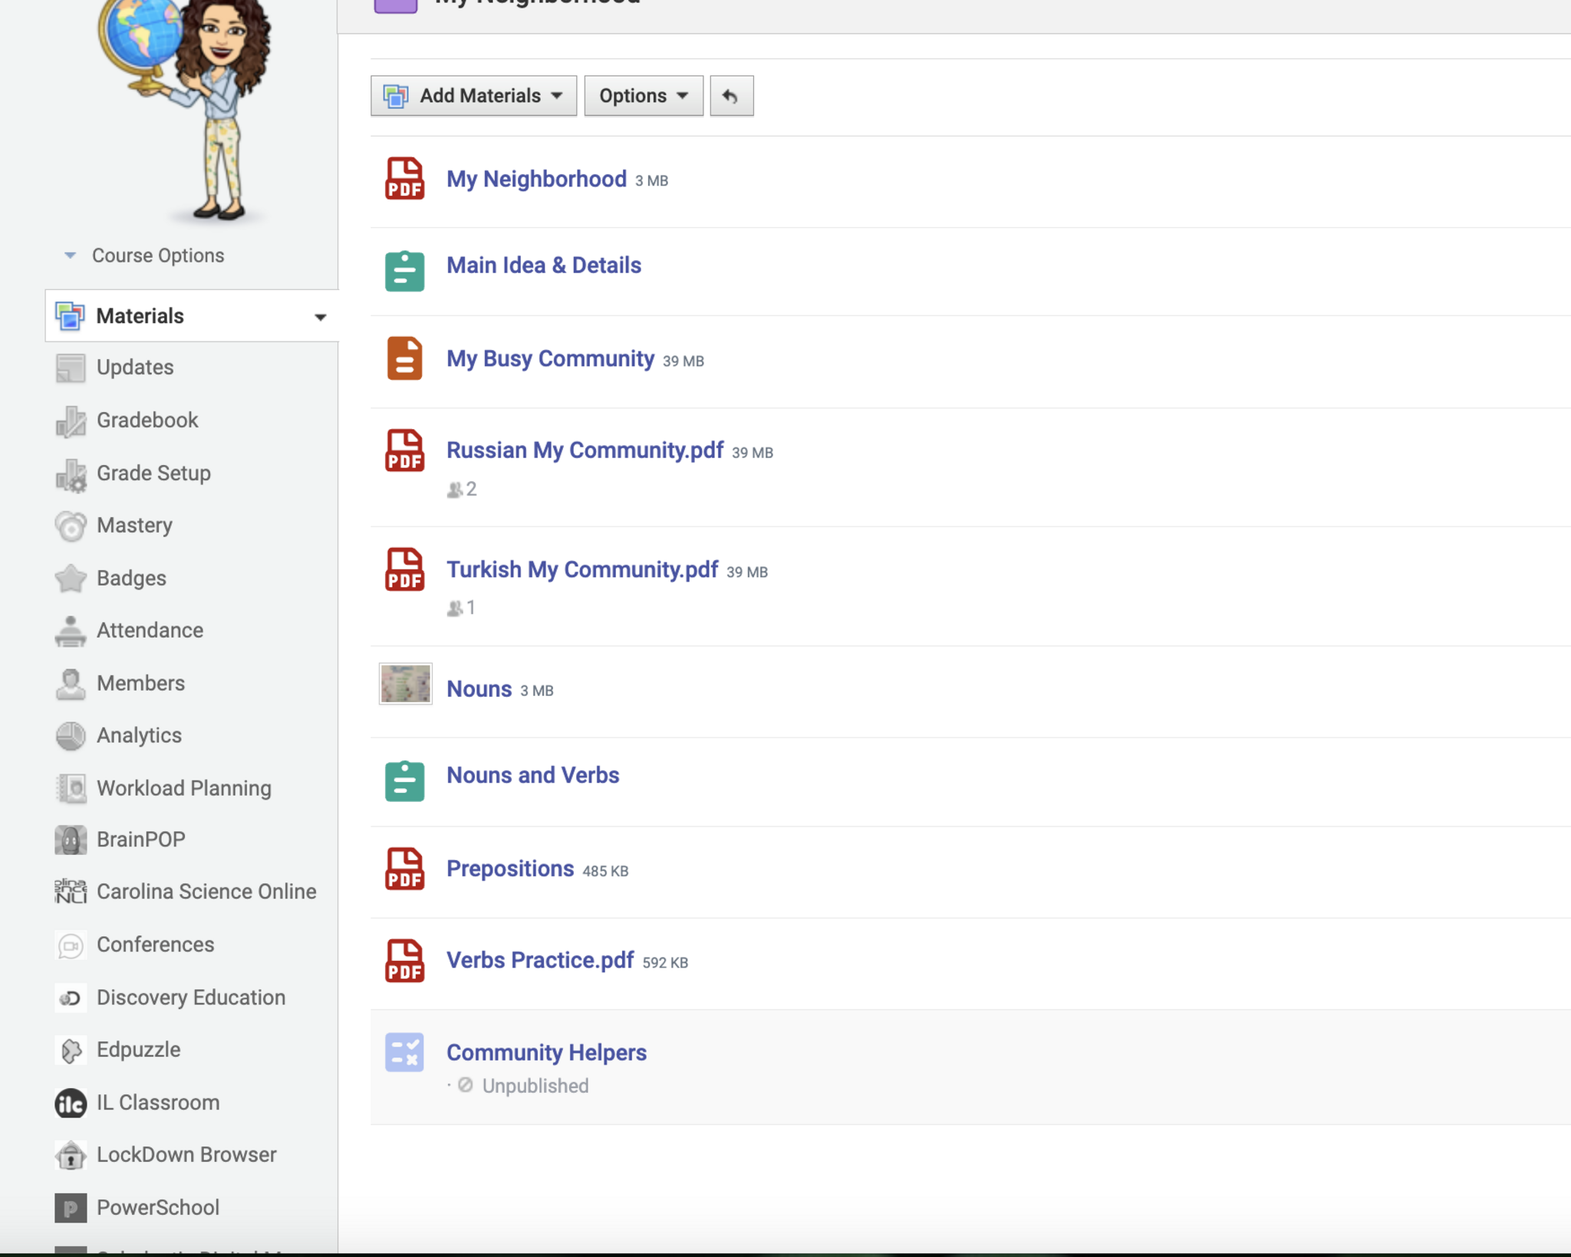The width and height of the screenshot is (1571, 1257).
Task: Click the BrainPOP icon in the sidebar
Action: coord(71,840)
